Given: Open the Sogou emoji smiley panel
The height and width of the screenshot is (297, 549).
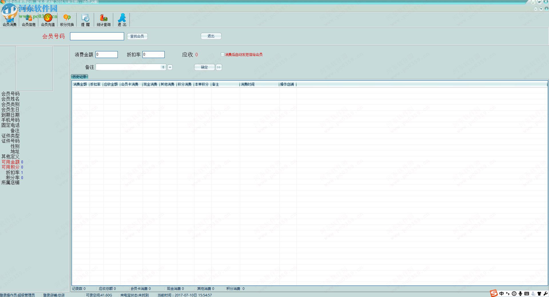Looking at the screenshot, I should 514,294.
